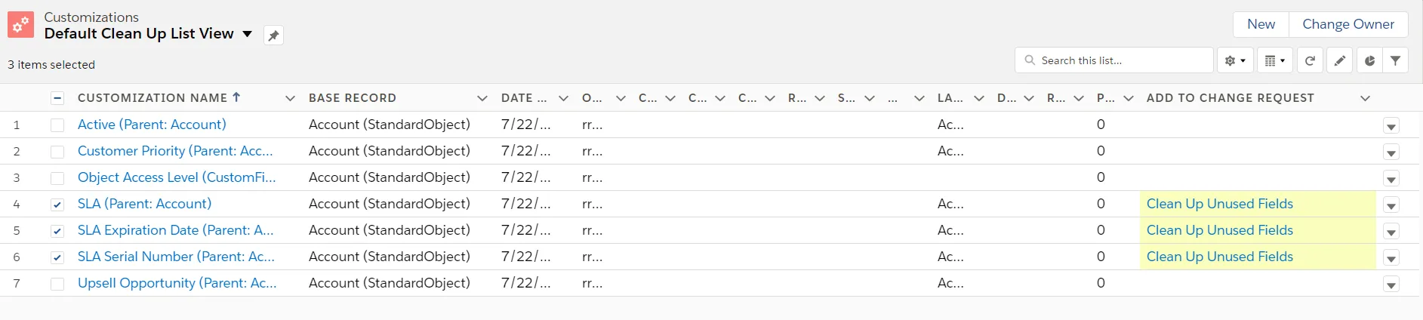
Task: Click the Search this list field
Action: tap(1114, 60)
